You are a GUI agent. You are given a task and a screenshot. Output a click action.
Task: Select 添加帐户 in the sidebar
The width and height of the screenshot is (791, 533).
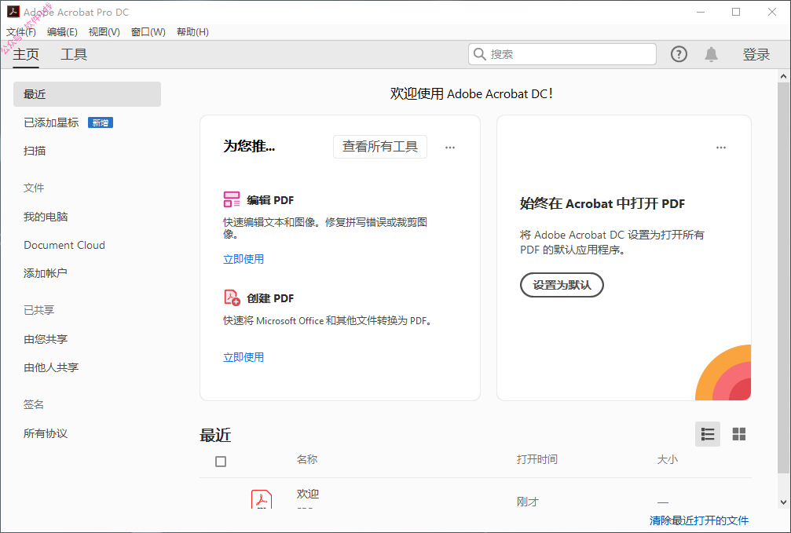click(x=46, y=273)
